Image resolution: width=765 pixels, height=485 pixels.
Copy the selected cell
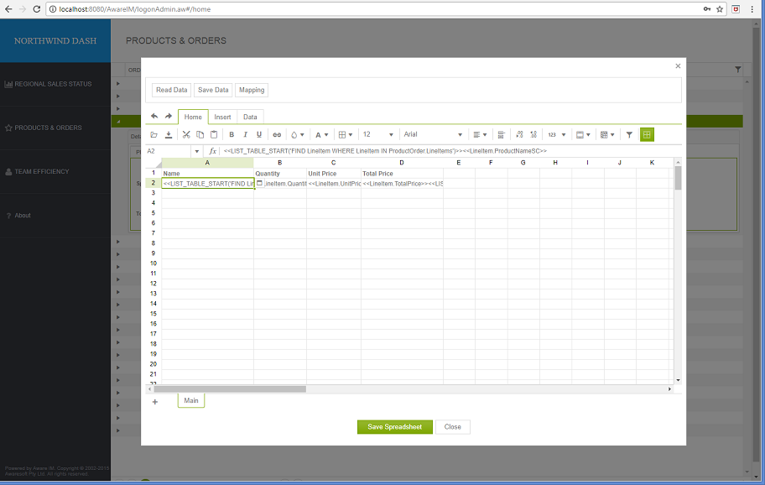pos(200,134)
